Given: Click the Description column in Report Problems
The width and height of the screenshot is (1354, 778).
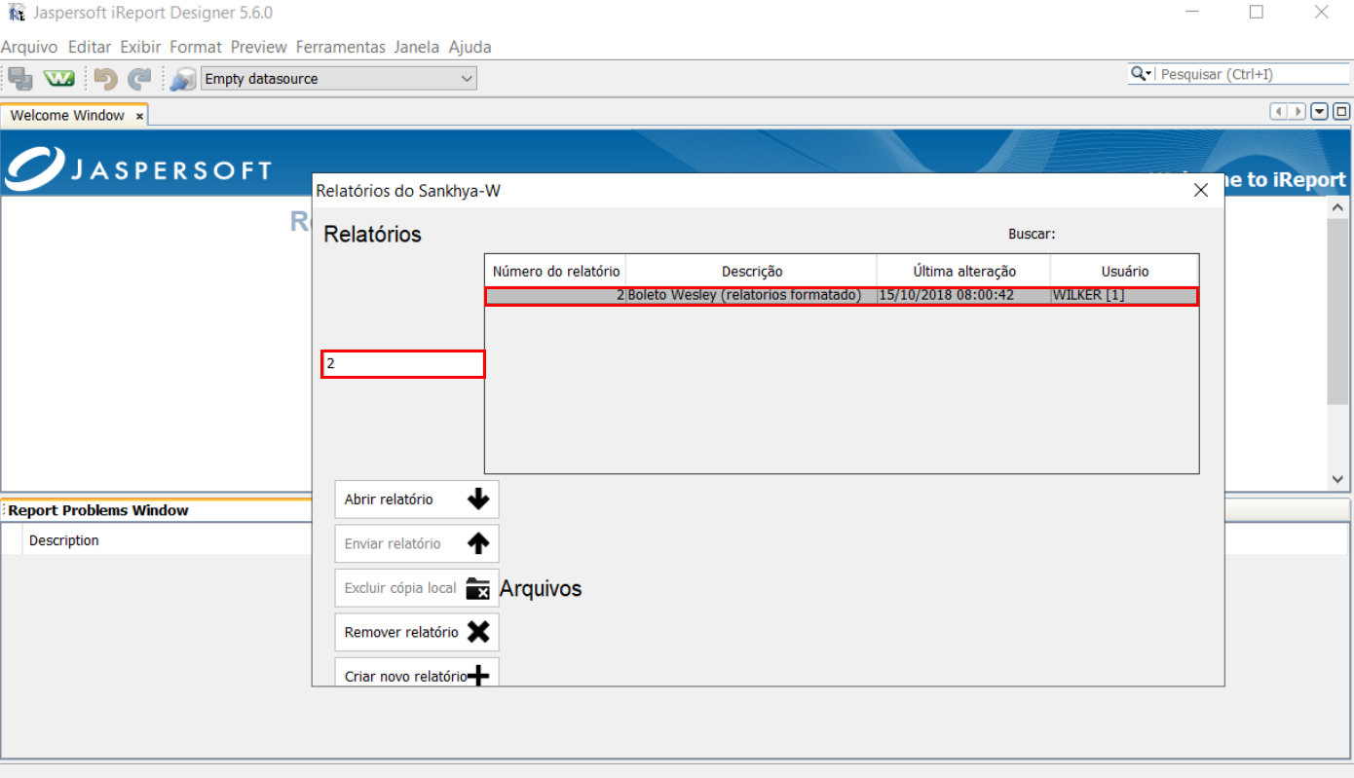Looking at the screenshot, I should 64,540.
